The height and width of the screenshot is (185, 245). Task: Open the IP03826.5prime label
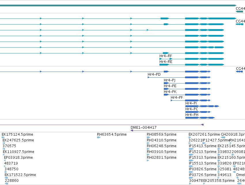(202, 169)
